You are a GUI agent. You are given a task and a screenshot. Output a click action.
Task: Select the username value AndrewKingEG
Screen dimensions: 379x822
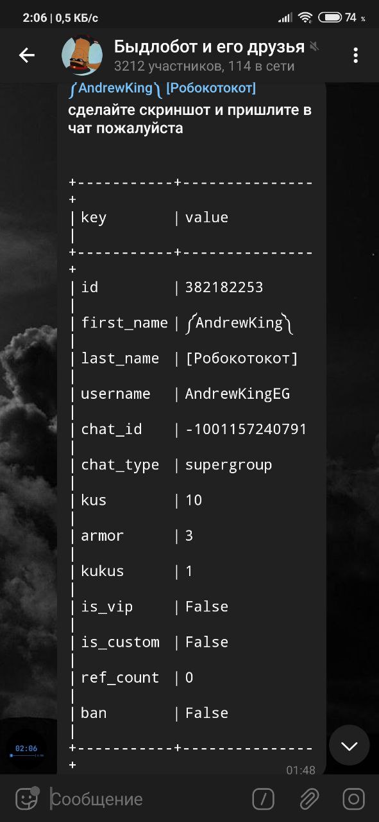[237, 394]
